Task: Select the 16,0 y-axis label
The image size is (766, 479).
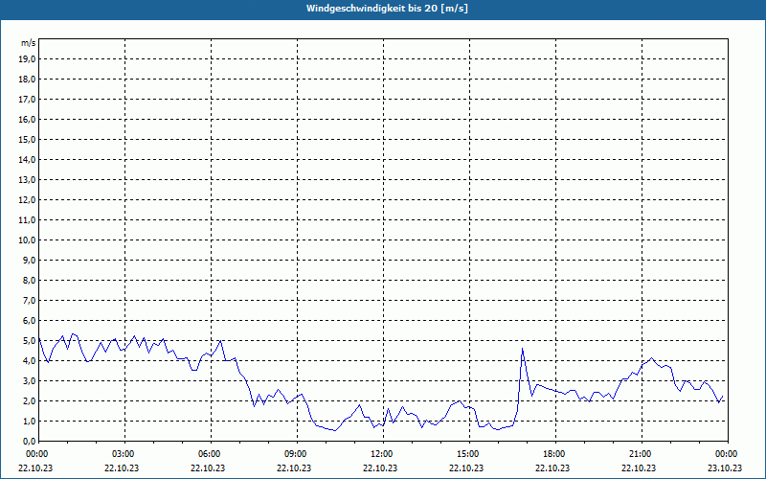Action: point(28,119)
